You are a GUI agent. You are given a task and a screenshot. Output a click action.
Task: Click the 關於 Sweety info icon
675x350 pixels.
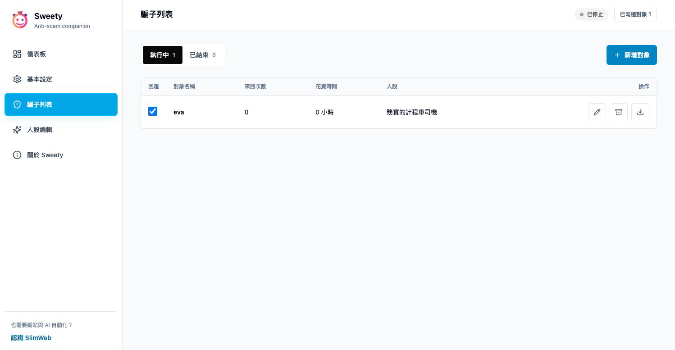coord(17,155)
